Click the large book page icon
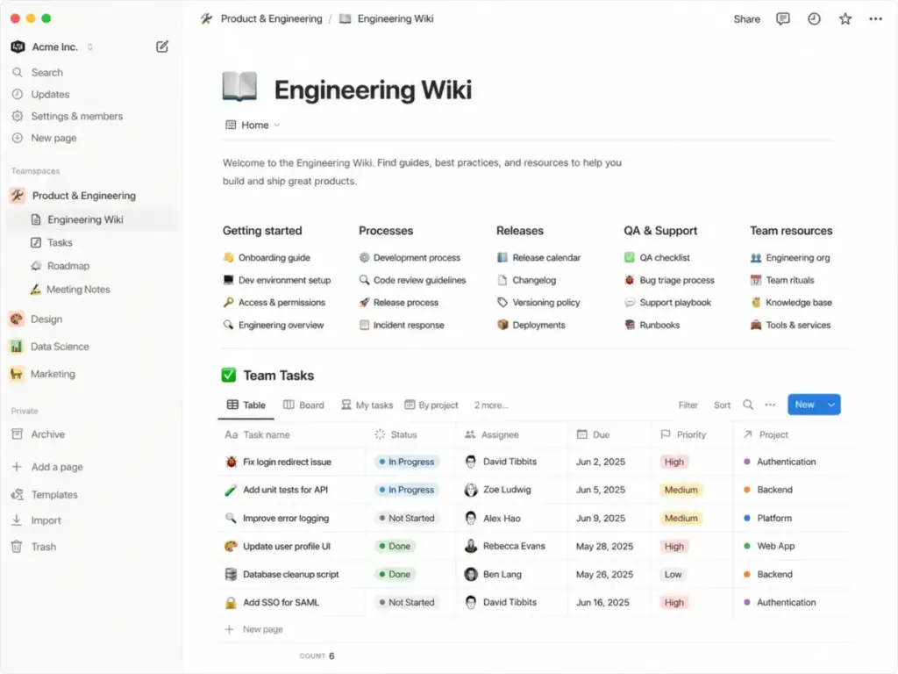 [x=239, y=87]
